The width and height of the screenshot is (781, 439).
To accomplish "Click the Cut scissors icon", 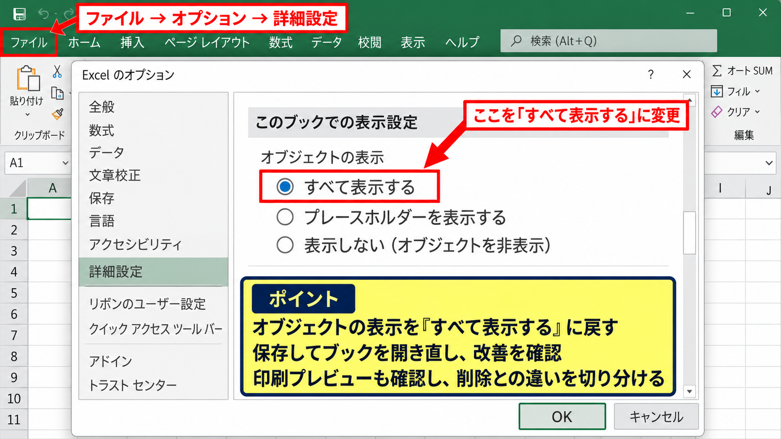I will click(x=57, y=71).
